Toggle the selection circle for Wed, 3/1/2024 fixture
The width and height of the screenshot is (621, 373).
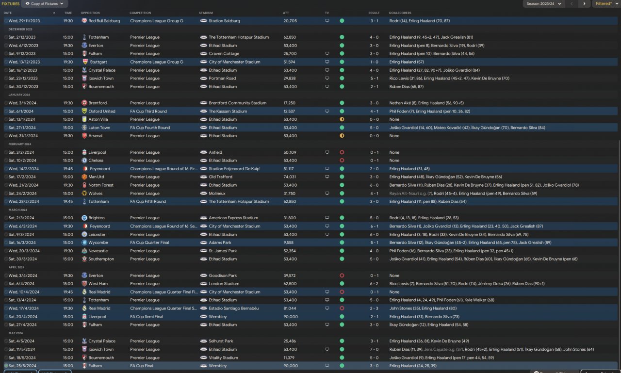click(x=6, y=103)
